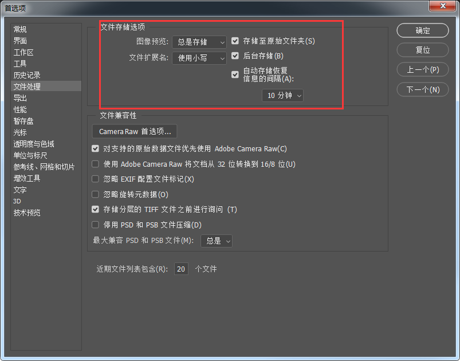The image size is (460, 361).
Task: Toggle 自动存储恢复信息的间隔 checkbox
Action: coord(235,74)
